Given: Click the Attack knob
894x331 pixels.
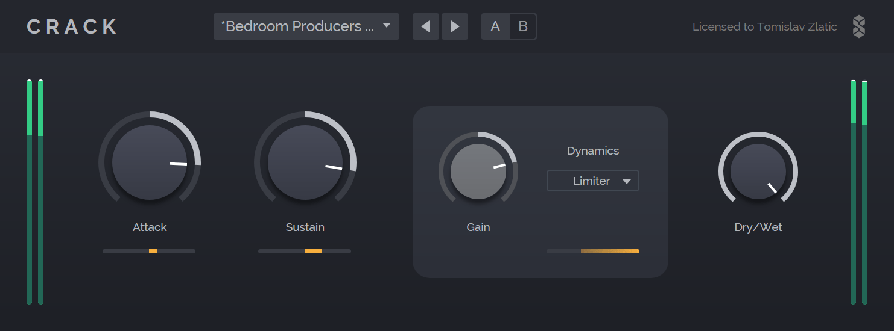Looking at the screenshot, I should [x=150, y=162].
